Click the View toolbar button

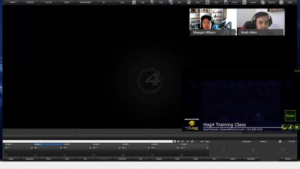[x=122, y=2]
